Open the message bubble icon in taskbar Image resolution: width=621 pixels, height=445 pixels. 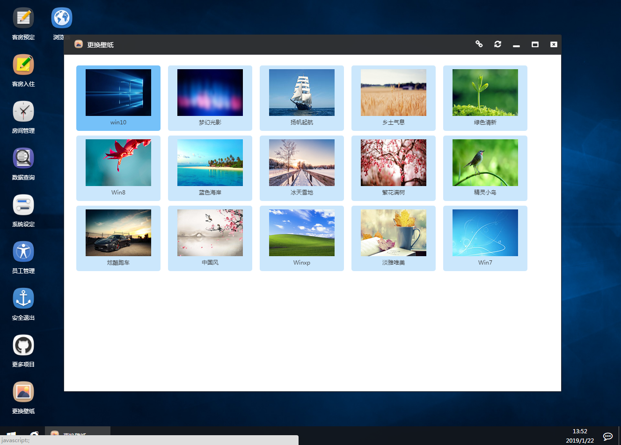click(607, 436)
